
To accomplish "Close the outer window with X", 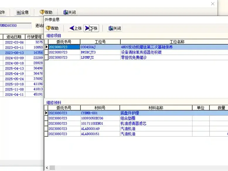I will point(212,4).
